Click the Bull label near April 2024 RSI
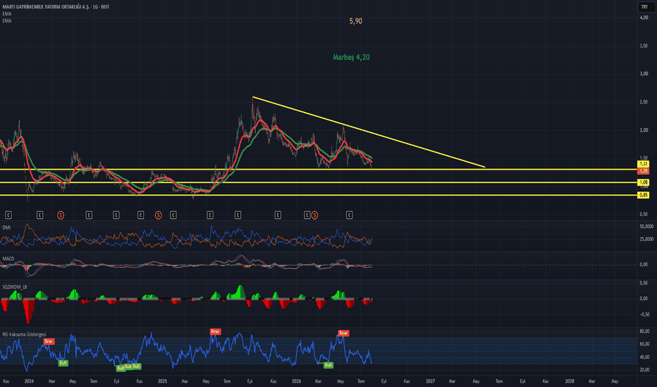This screenshot has height=387, width=657. 63,363
